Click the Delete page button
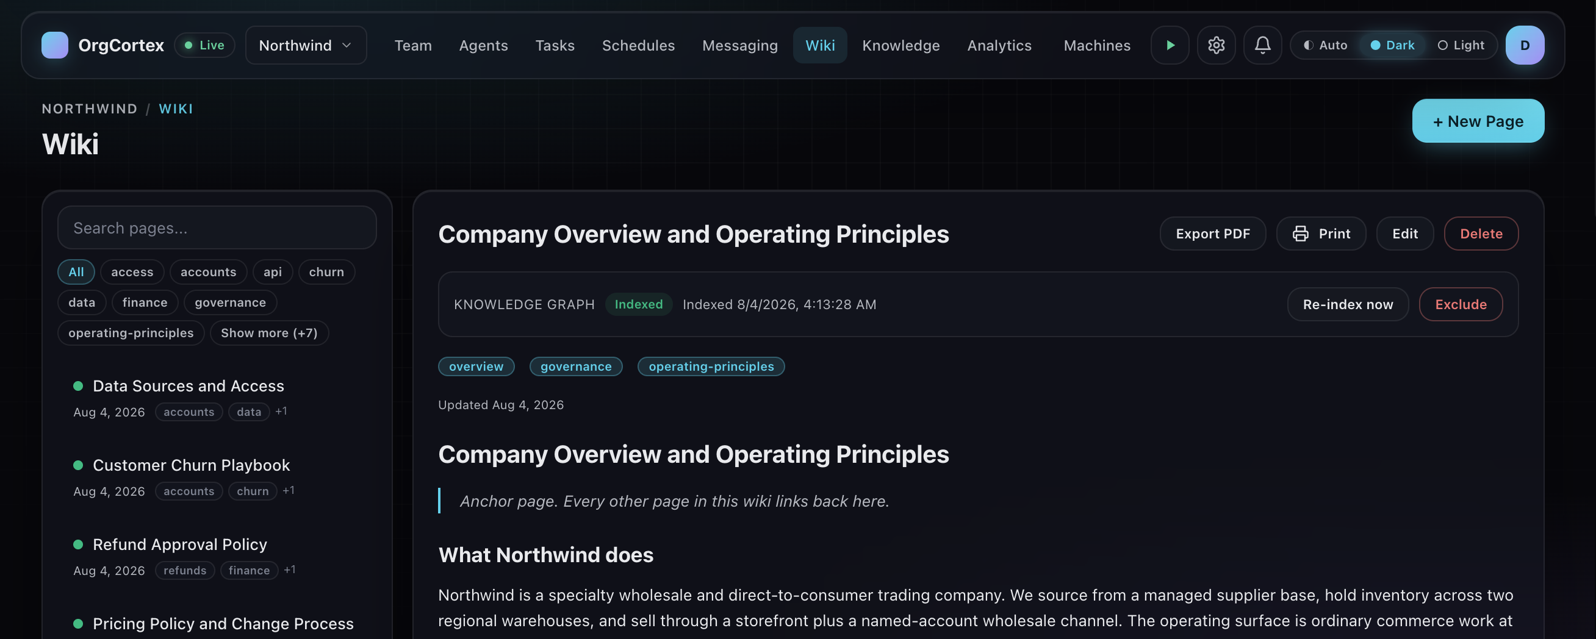This screenshot has width=1596, height=639. click(x=1481, y=234)
